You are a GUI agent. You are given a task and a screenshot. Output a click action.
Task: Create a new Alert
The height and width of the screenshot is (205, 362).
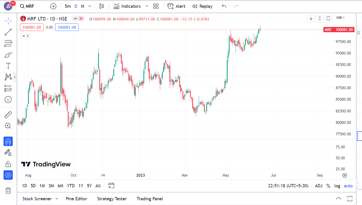click(x=176, y=6)
